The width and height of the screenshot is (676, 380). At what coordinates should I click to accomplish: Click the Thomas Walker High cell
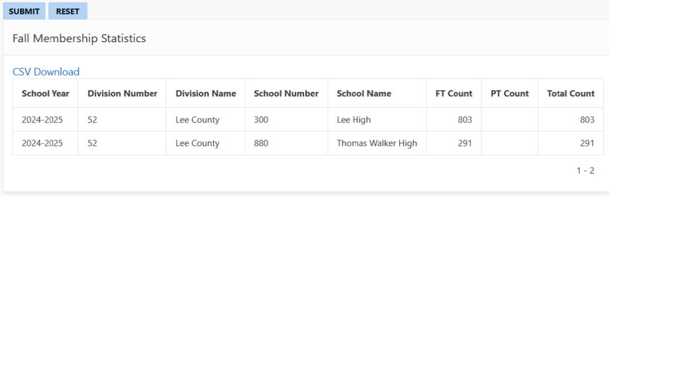point(377,143)
